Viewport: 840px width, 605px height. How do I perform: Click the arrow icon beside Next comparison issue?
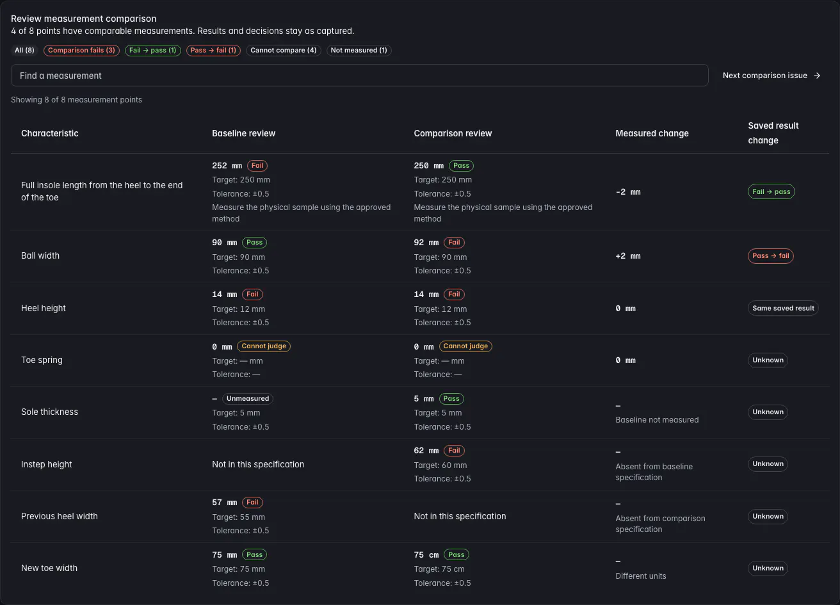[x=817, y=76]
